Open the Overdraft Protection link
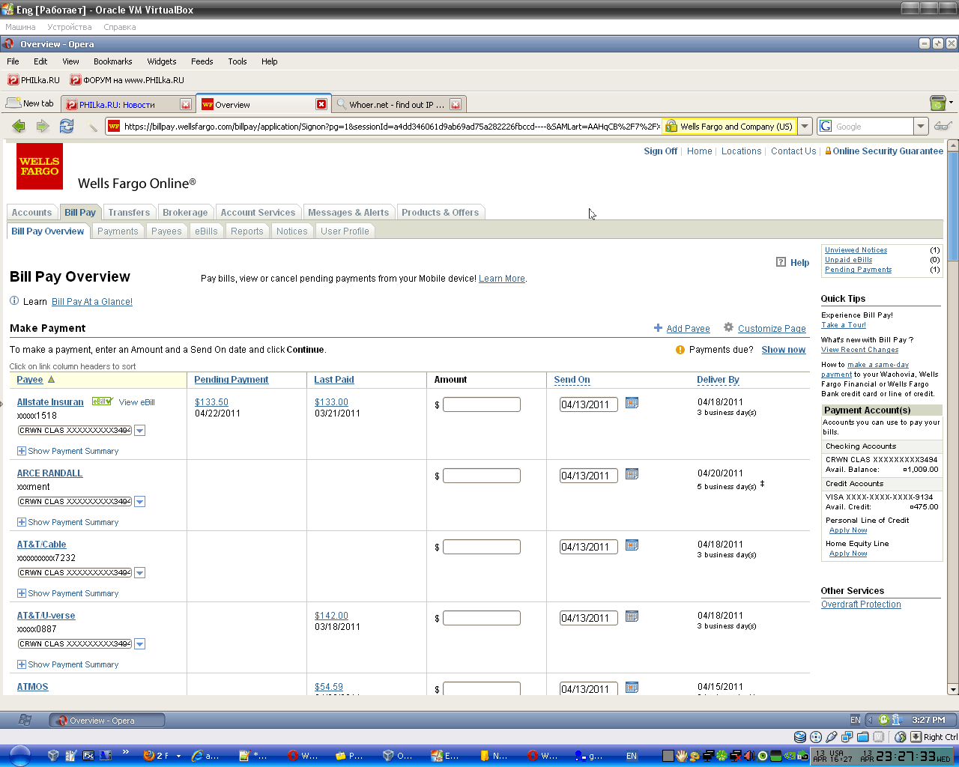Image resolution: width=959 pixels, height=767 pixels. coord(861,604)
